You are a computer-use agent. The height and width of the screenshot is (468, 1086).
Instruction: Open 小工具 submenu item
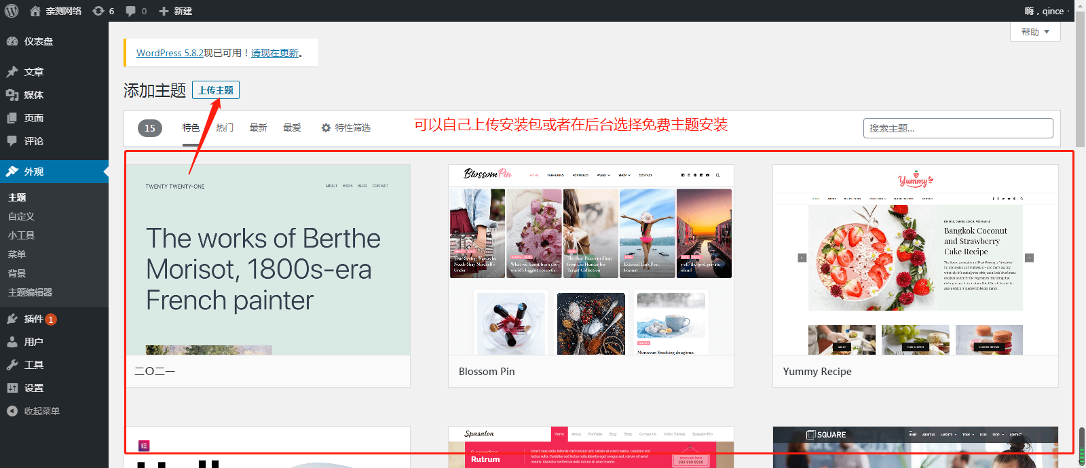click(x=21, y=235)
